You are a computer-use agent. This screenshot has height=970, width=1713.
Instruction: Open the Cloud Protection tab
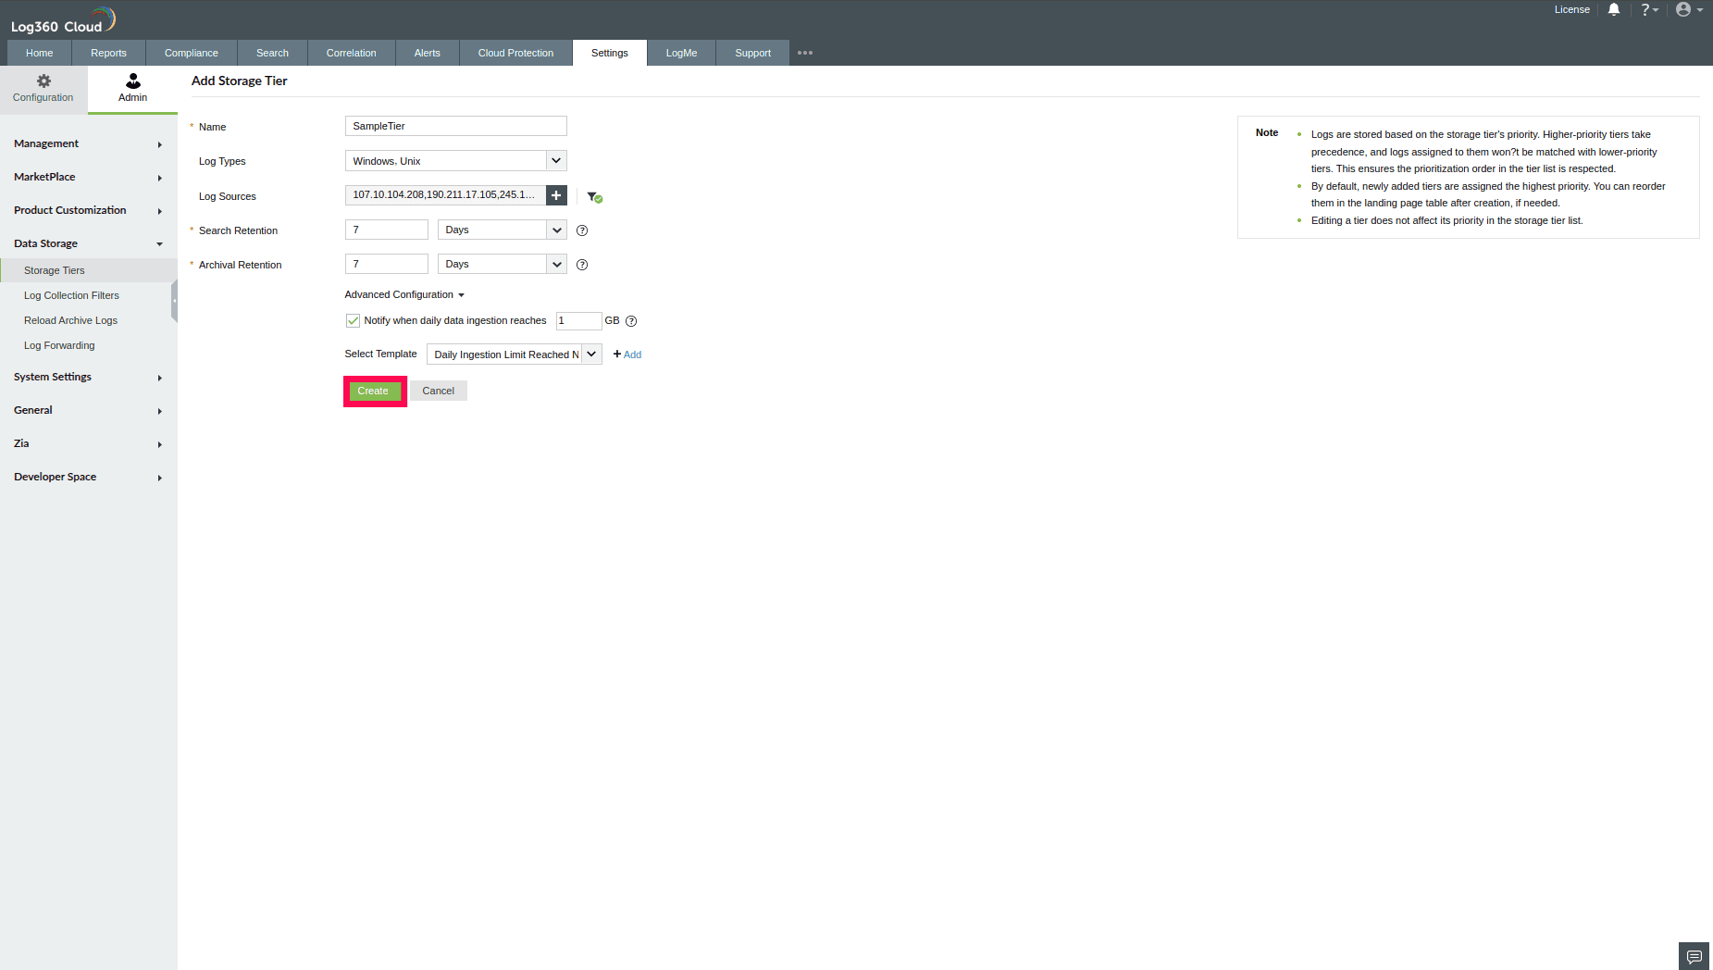click(x=515, y=53)
